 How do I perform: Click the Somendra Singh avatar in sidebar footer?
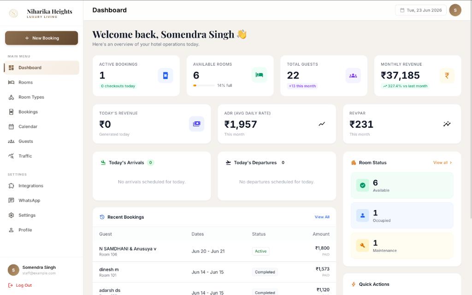13,270
